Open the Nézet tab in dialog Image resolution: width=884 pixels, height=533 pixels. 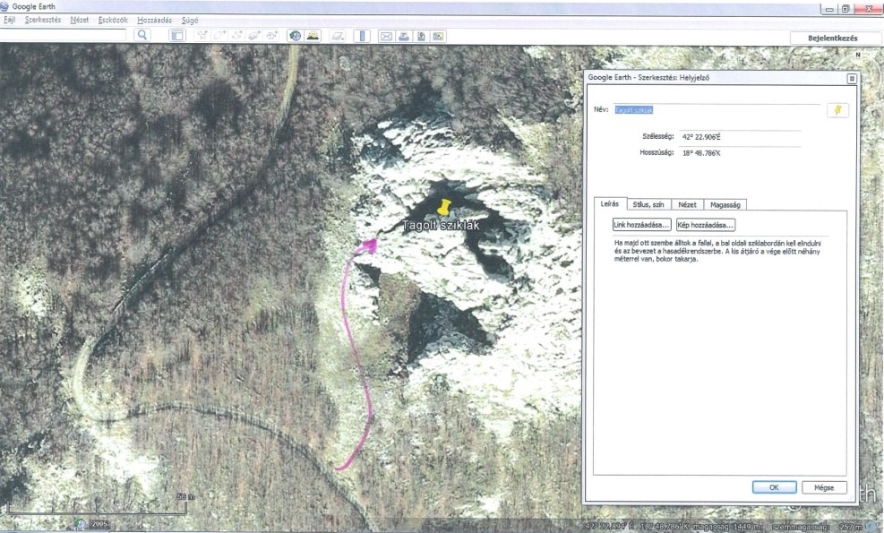(x=685, y=204)
